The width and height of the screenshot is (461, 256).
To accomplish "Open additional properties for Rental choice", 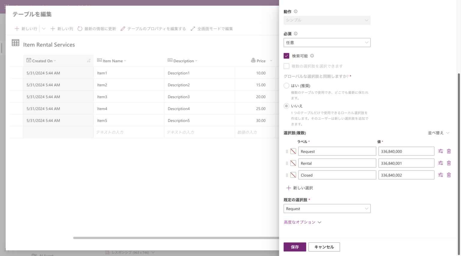I will point(440,163).
